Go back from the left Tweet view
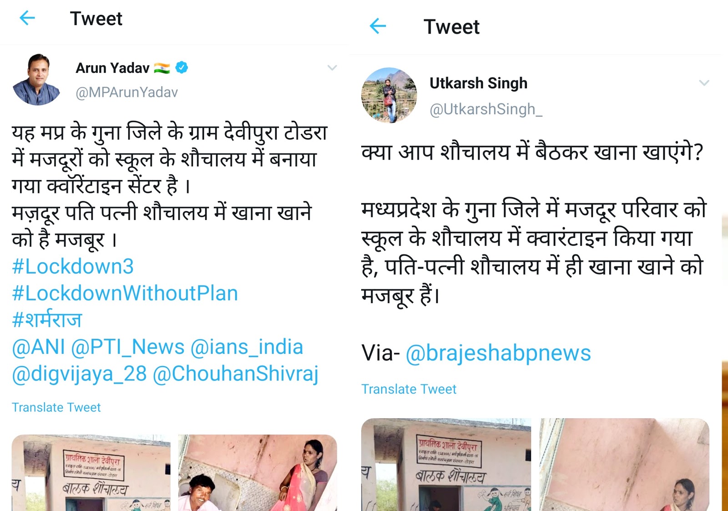 tap(27, 18)
